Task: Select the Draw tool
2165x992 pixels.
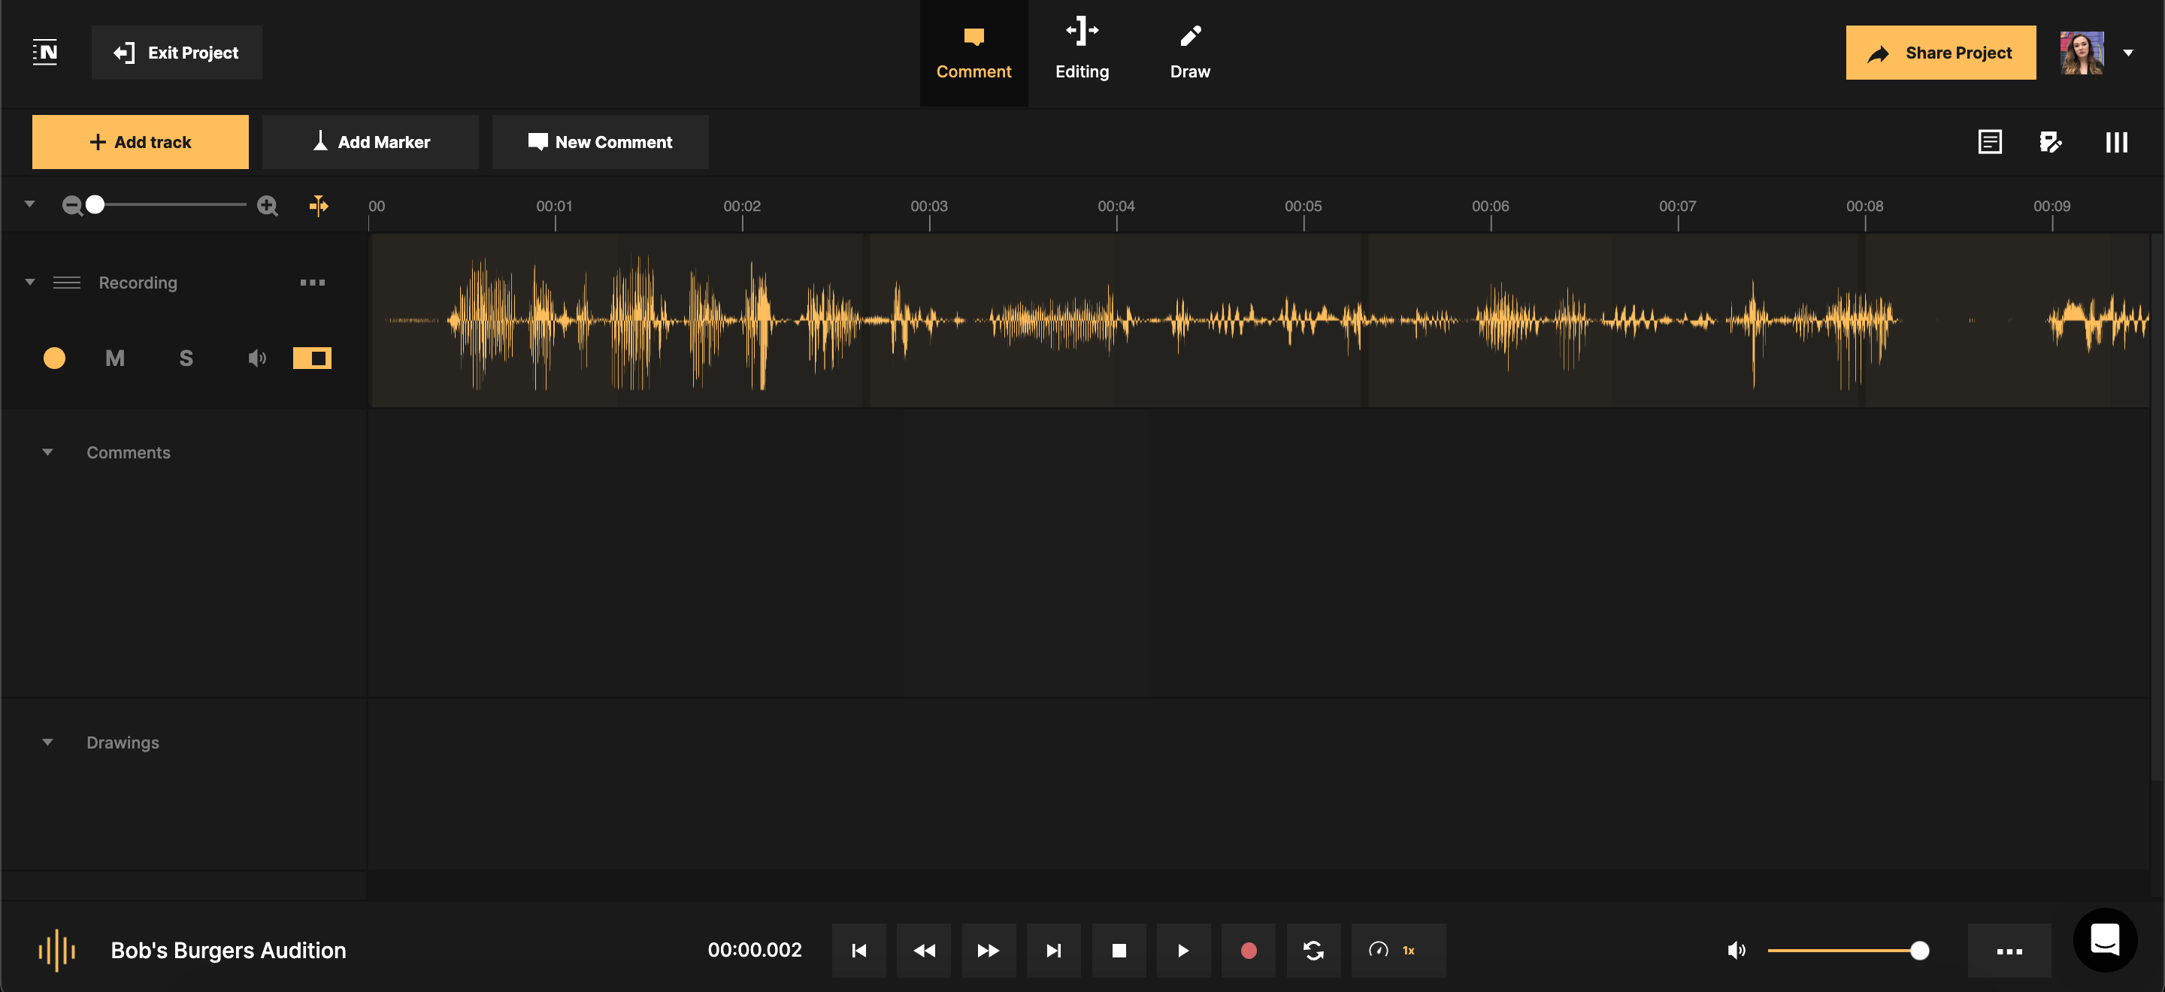Action: [x=1190, y=50]
